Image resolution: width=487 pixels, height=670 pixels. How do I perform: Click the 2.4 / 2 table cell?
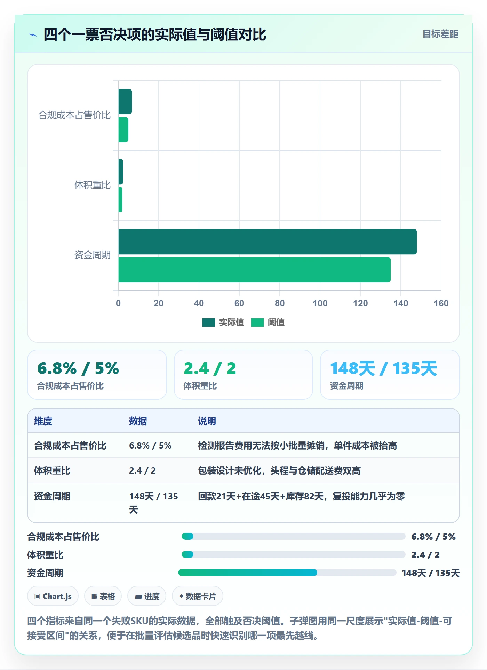pos(142,470)
